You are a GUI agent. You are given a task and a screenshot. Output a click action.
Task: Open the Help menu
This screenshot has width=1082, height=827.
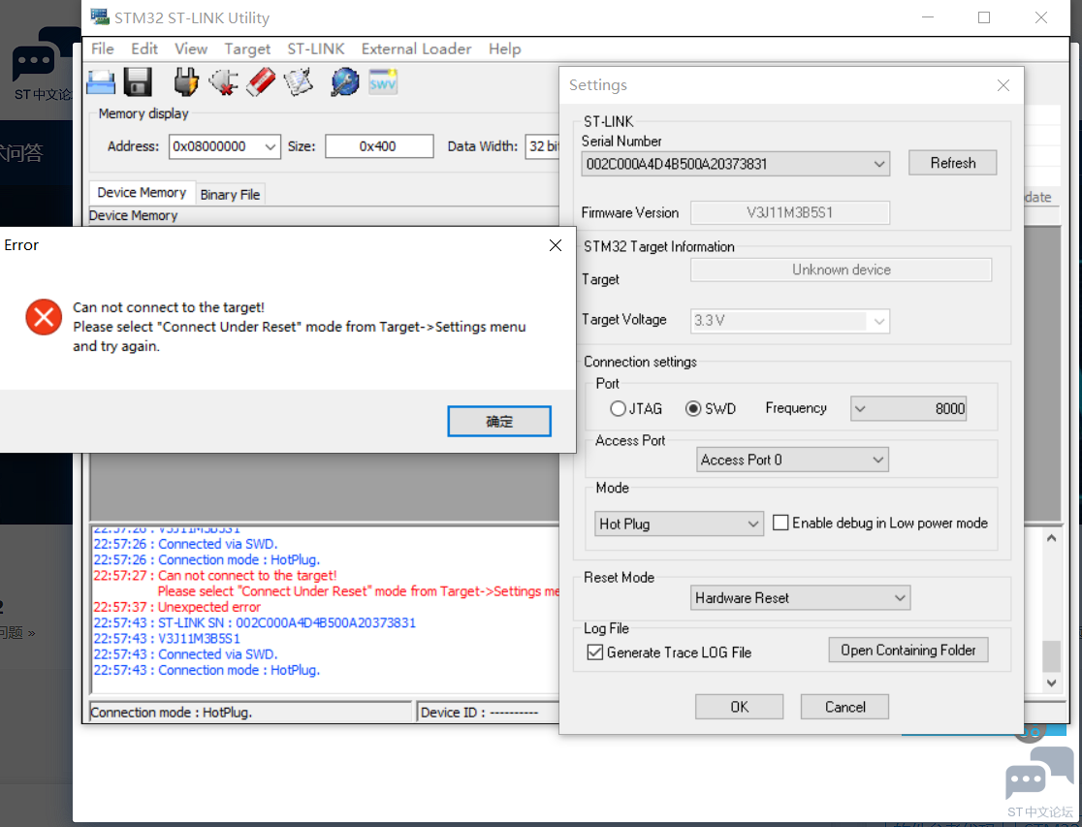504,49
